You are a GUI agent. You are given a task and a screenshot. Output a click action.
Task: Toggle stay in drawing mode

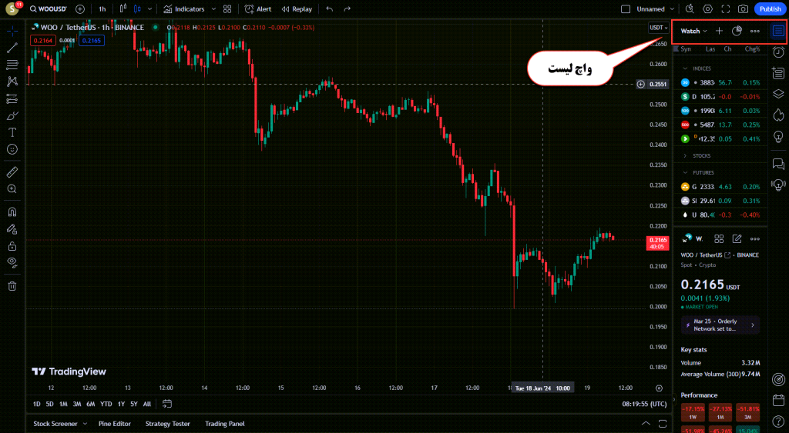click(x=12, y=229)
